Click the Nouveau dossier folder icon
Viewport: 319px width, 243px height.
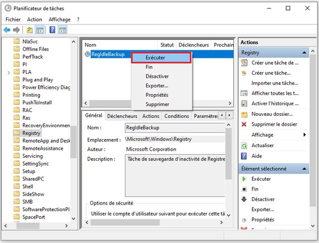coord(244,114)
